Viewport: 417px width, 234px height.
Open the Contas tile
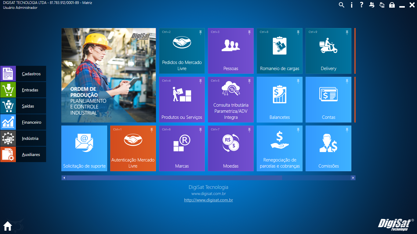pos(328,100)
